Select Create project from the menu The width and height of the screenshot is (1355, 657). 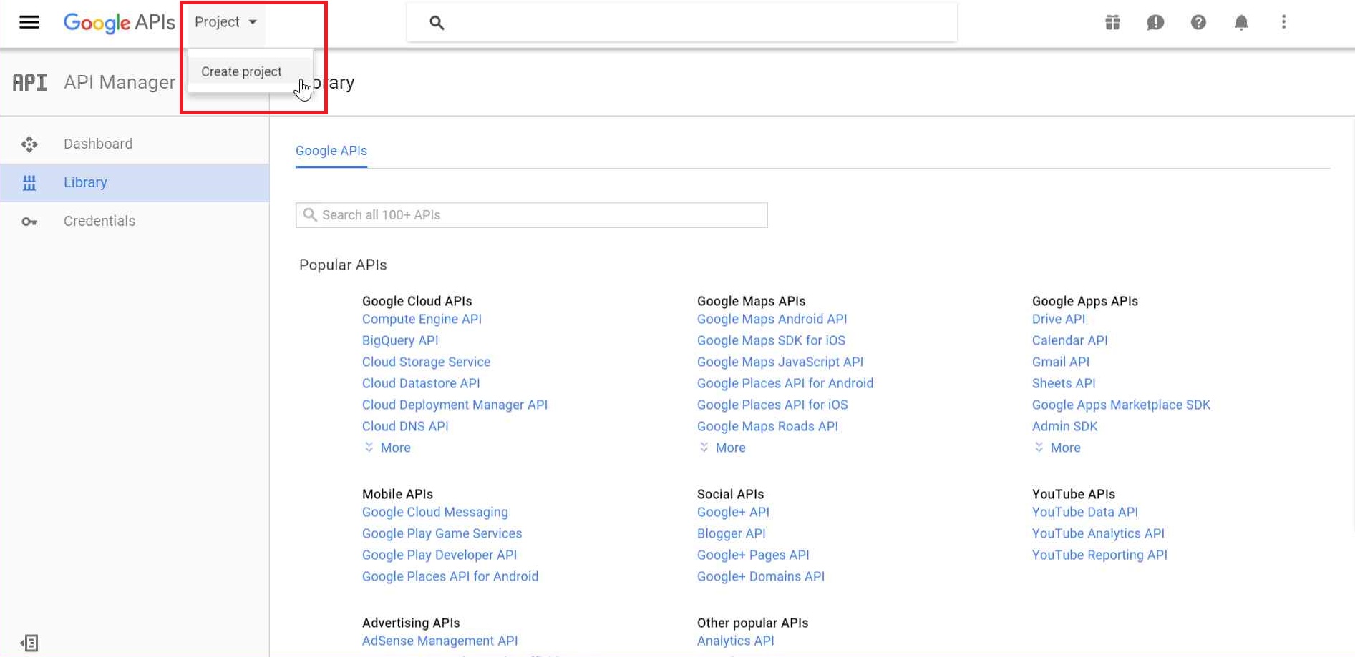click(241, 71)
